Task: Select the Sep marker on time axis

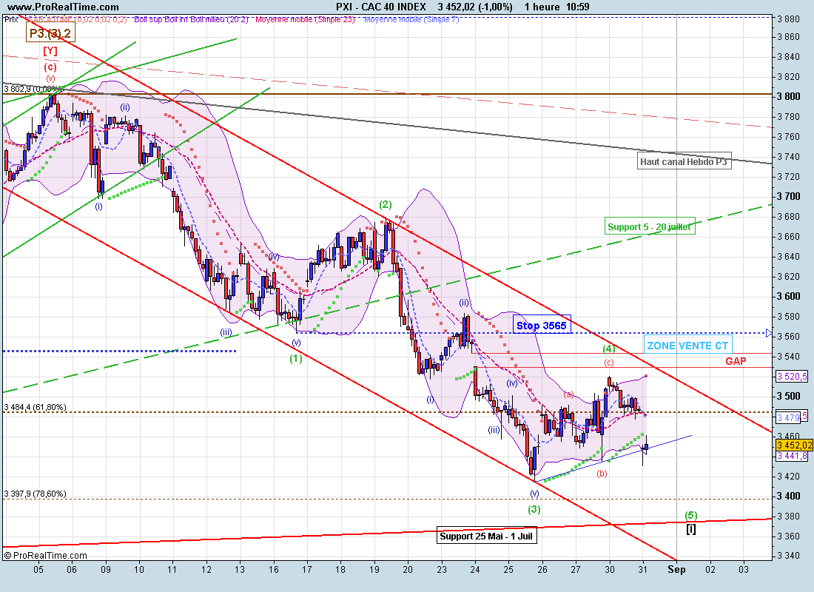Action: point(676,569)
